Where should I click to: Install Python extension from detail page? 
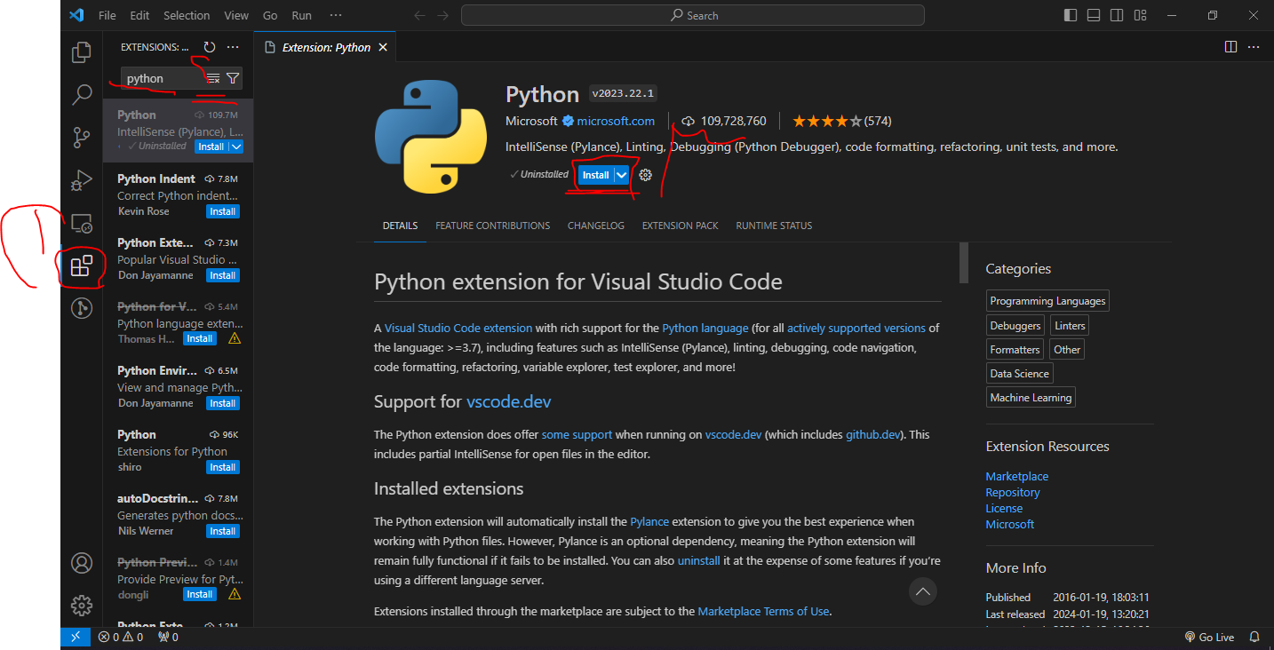coord(595,175)
